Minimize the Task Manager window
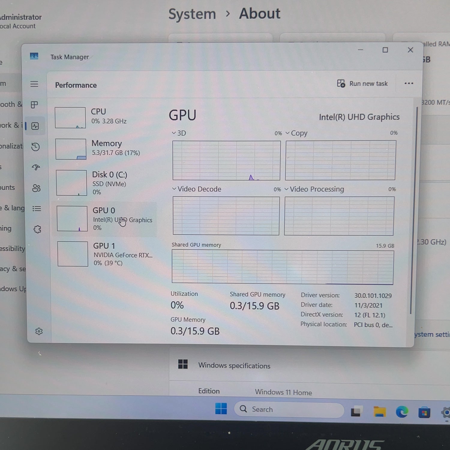This screenshot has width=450, height=450. coord(360,50)
